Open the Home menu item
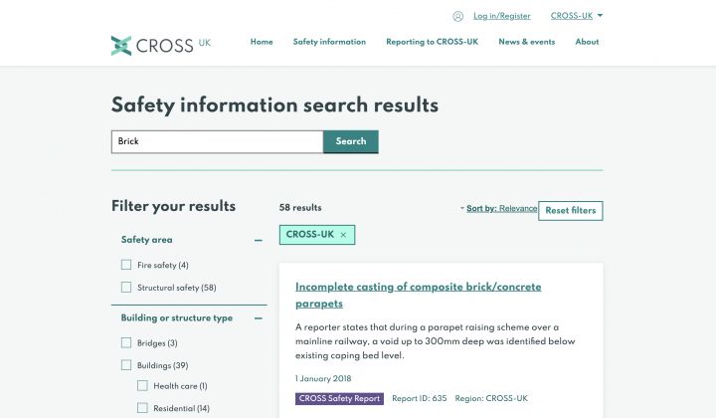716x418 pixels. tap(262, 42)
